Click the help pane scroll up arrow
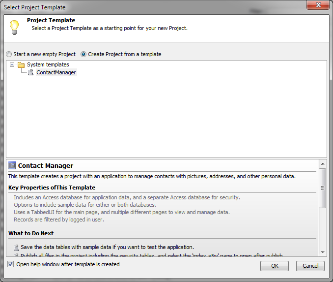This screenshot has width=333, height=282. (x=323, y=164)
